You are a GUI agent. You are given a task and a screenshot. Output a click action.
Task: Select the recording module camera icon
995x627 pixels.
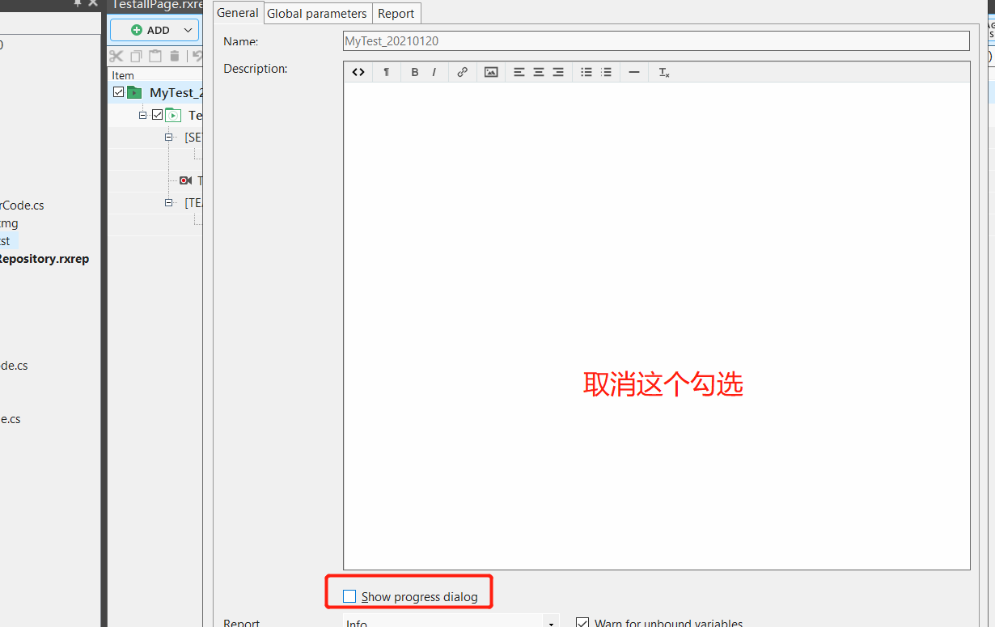click(x=186, y=180)
